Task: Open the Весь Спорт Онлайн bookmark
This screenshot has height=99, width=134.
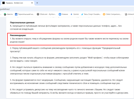Action: tap(91, 14)
